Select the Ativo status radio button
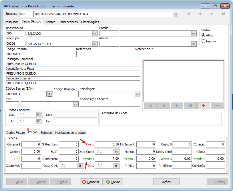Viewport: 233px width, 191px height. point(204,35)
